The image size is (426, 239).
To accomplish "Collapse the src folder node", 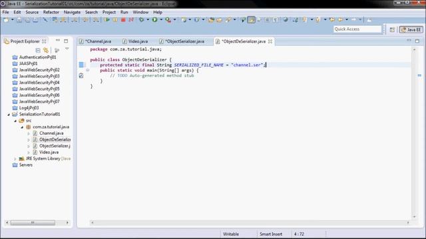I will click(15, 121).
